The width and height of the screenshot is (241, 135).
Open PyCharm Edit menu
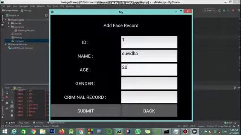click(9, 6)
